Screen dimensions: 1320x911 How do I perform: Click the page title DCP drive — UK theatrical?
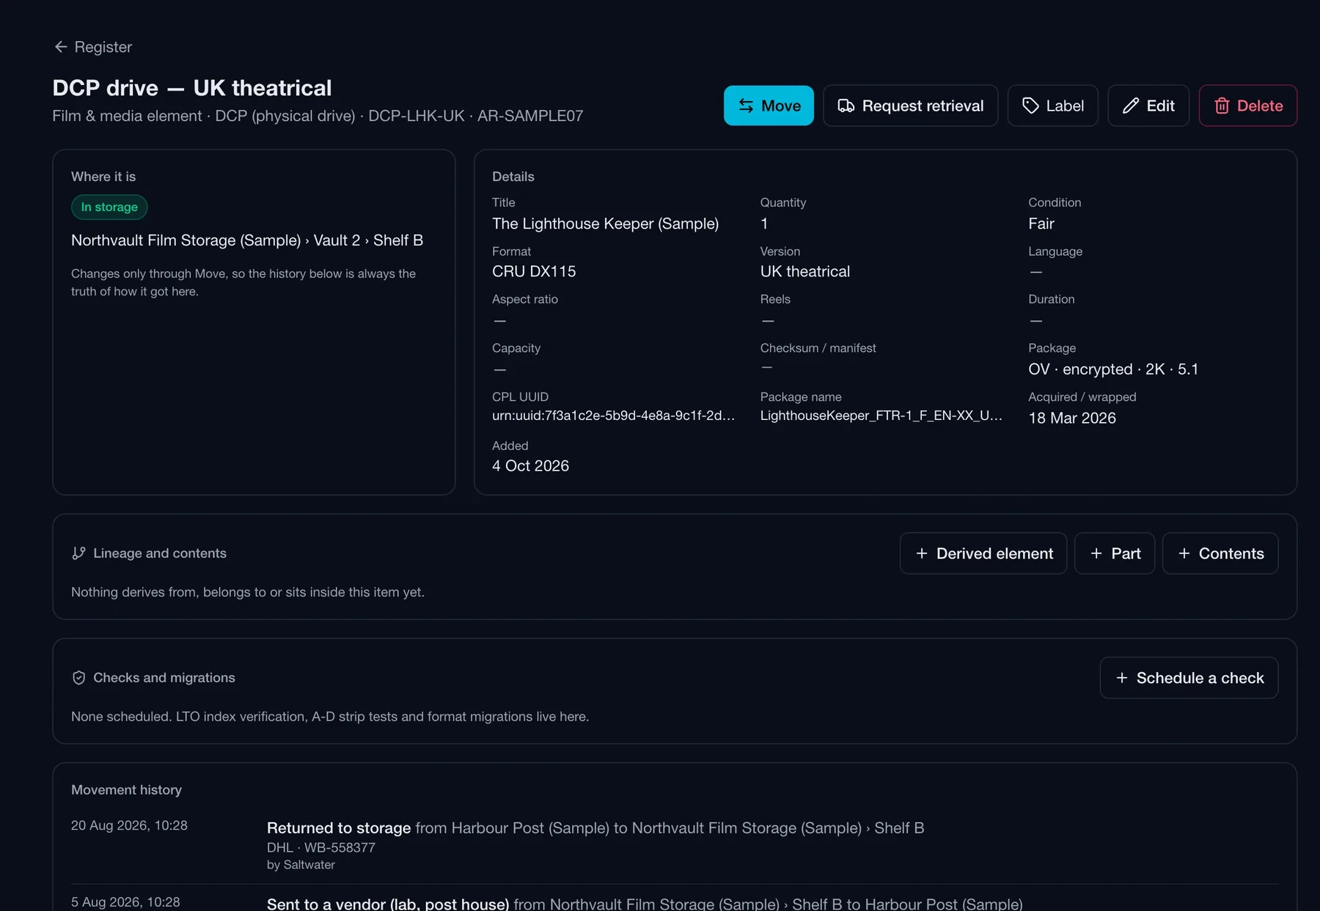[192, 88]
